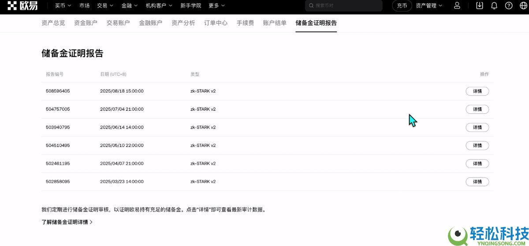Switch to the 手续费 tab
The height and width of the screenshot is (246, 529).
[245, 23]
